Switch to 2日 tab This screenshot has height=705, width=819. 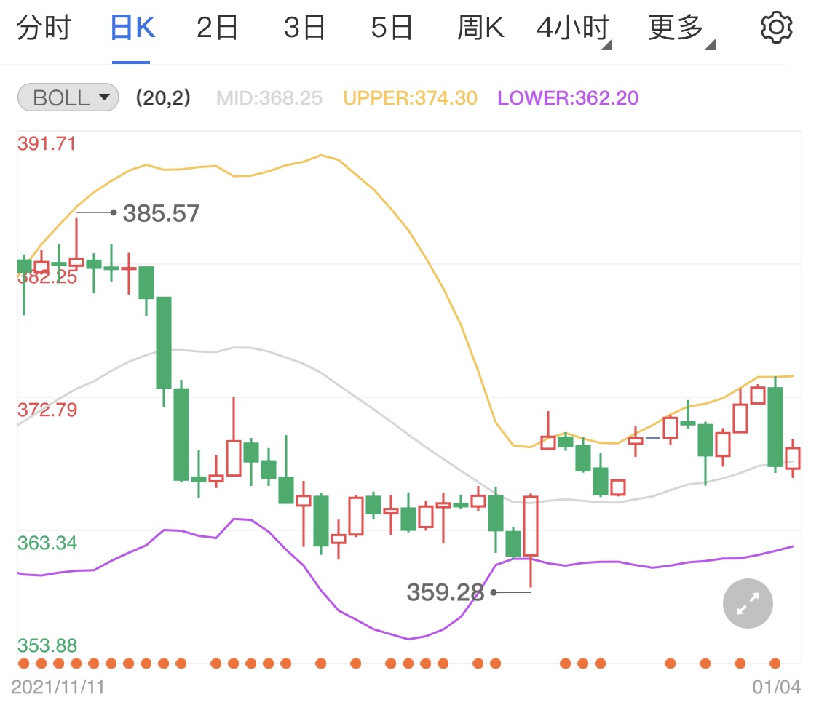[x=217, y=28]
